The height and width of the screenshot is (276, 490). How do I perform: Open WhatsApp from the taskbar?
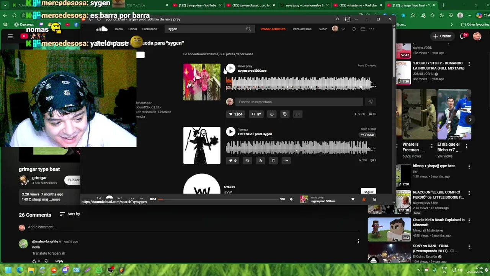[x=99, y=270]
